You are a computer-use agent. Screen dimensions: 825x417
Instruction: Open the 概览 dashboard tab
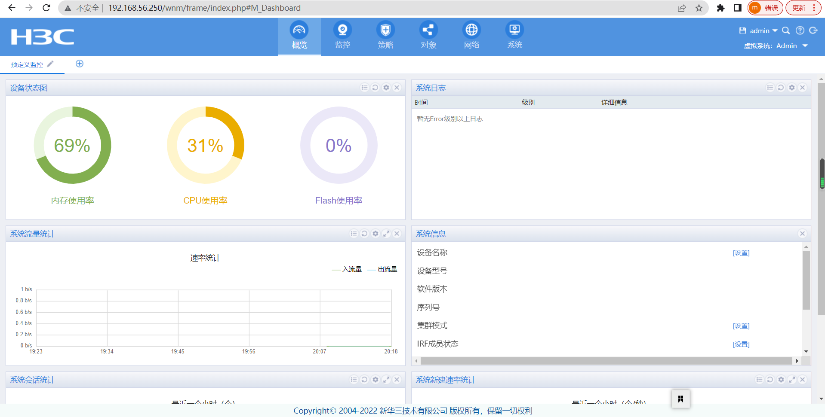(x=299, y=37)
